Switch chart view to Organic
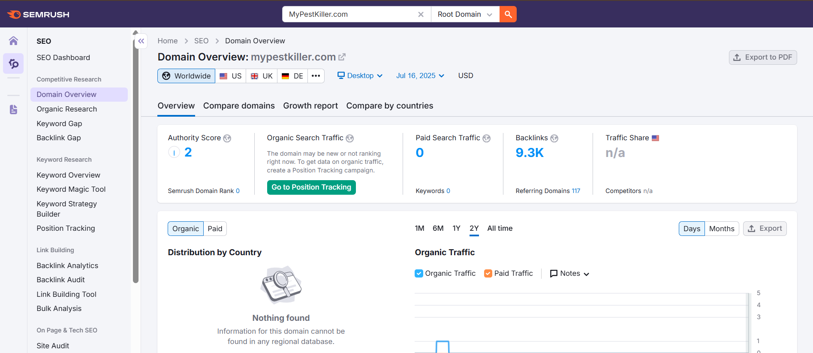Image resolution: width=813 pixels, height=353 pixels. tap(186, 229)
